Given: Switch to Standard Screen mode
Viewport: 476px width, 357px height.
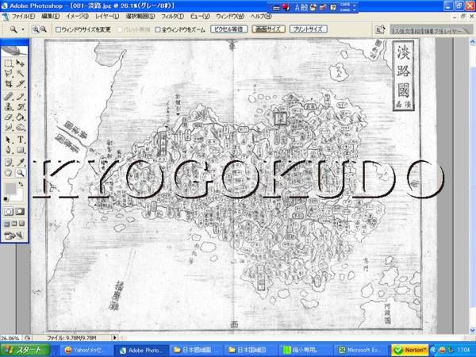Looking at the screenshot, I should 6,224.
